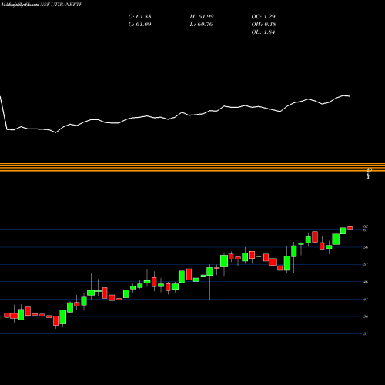
Task: Select the OC: 1.29 reading
Action: (x=263, y=16)
